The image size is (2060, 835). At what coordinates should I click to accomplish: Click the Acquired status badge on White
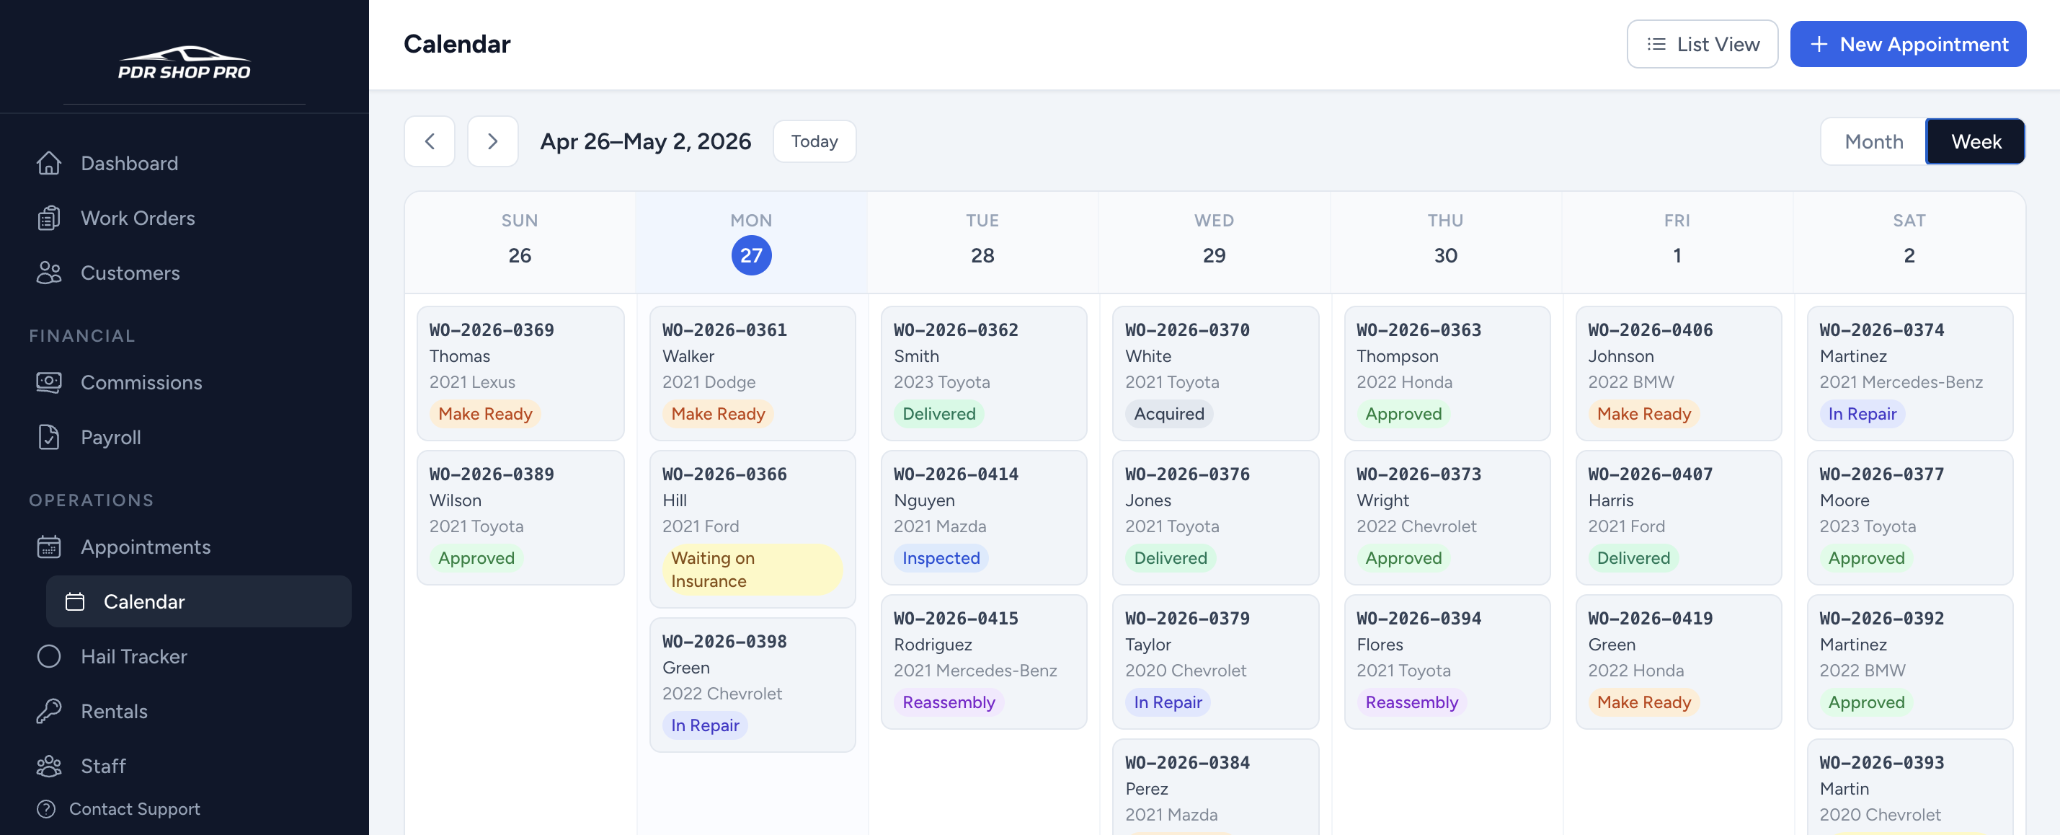point(1168,415)
